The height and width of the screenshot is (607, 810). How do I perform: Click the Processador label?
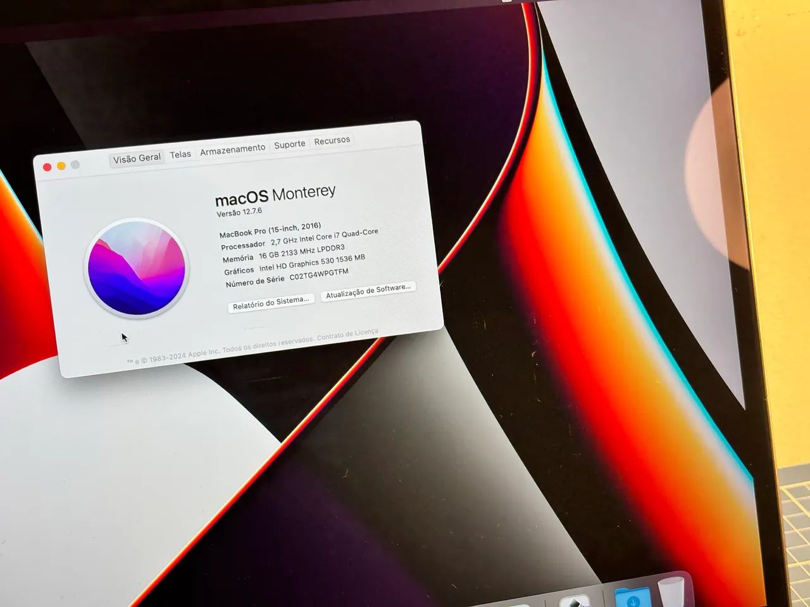[243, 245]
